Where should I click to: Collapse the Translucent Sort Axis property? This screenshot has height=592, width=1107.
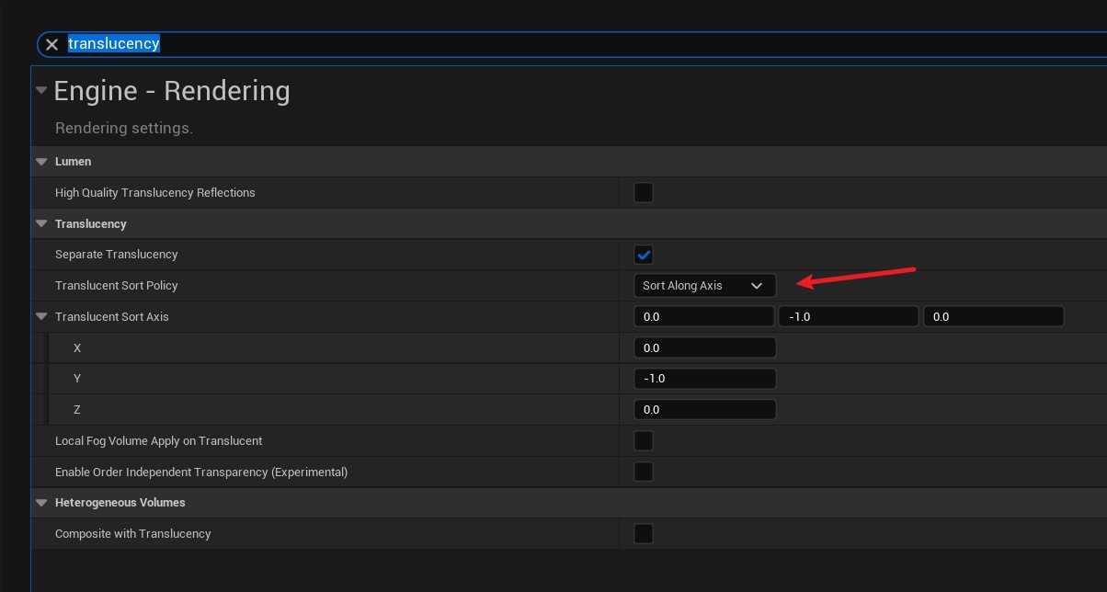[x=41, y=316]
